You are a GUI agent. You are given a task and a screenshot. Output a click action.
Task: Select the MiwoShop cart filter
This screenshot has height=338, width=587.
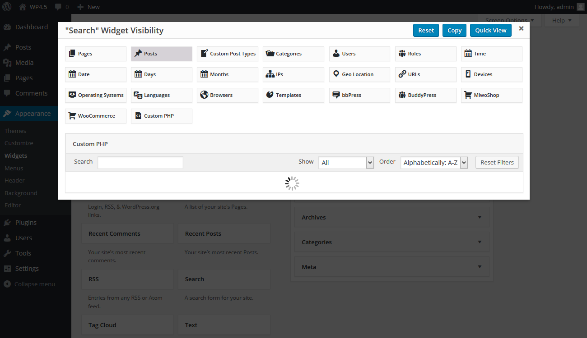pyautogui.click(x=492, y=95)
